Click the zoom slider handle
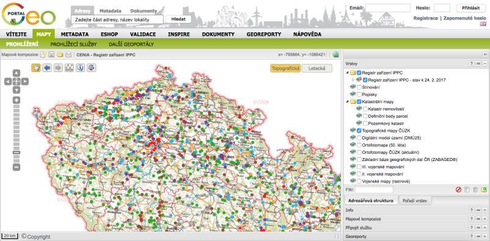 tap(16, 152)
